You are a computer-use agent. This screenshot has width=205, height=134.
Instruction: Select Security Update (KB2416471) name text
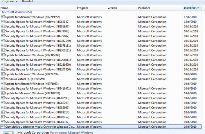coord(38,89)
